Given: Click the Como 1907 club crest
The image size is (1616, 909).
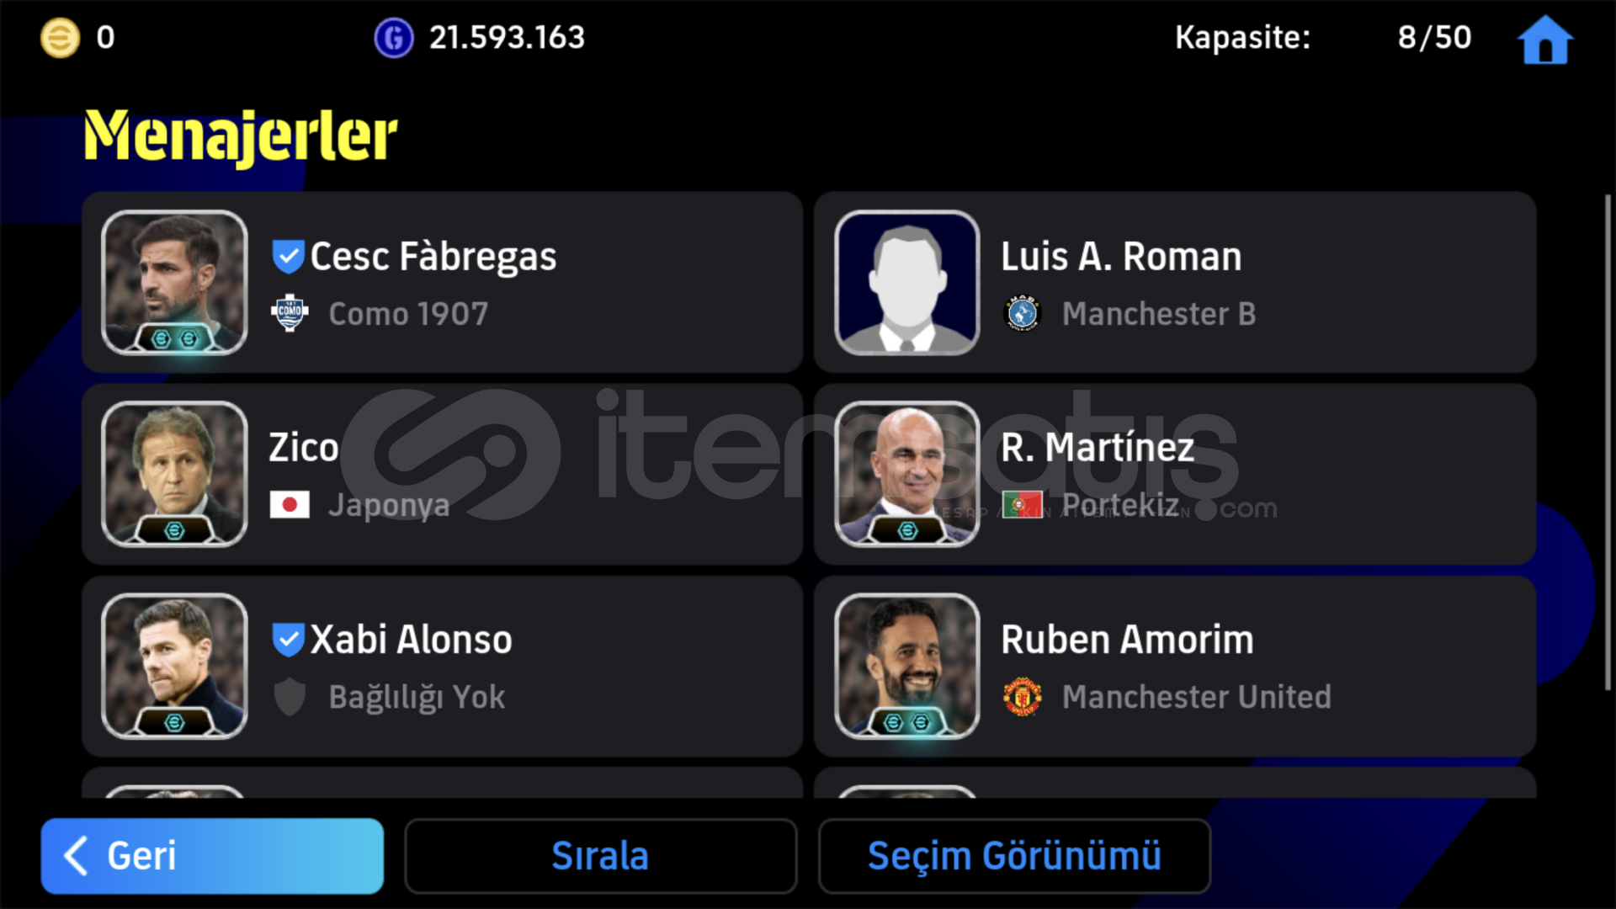Looking at the screenshot, I should 290,313.
